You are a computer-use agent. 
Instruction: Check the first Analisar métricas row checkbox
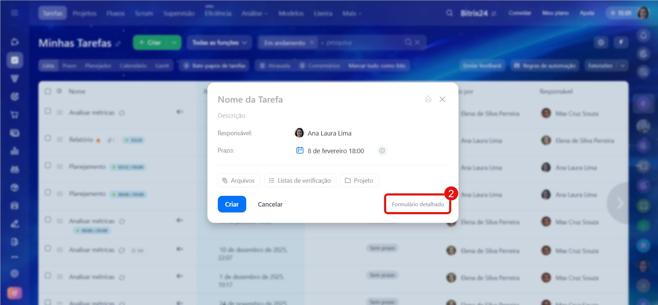[48, 111]
